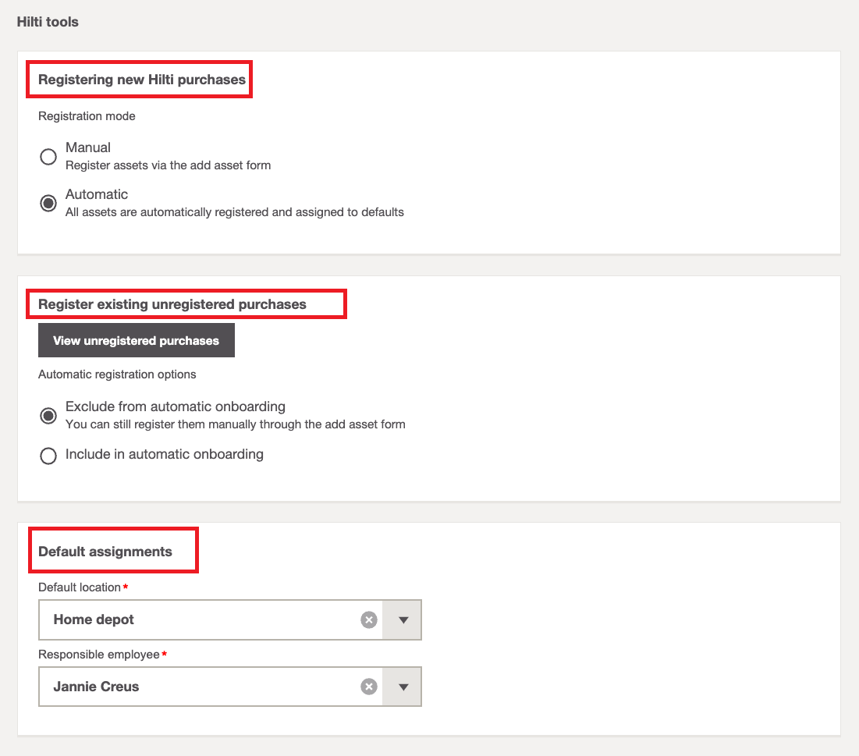
Task: Clear the Jannie Creus responsible employee
Action: pyautogui.click(x=369, y=687)
